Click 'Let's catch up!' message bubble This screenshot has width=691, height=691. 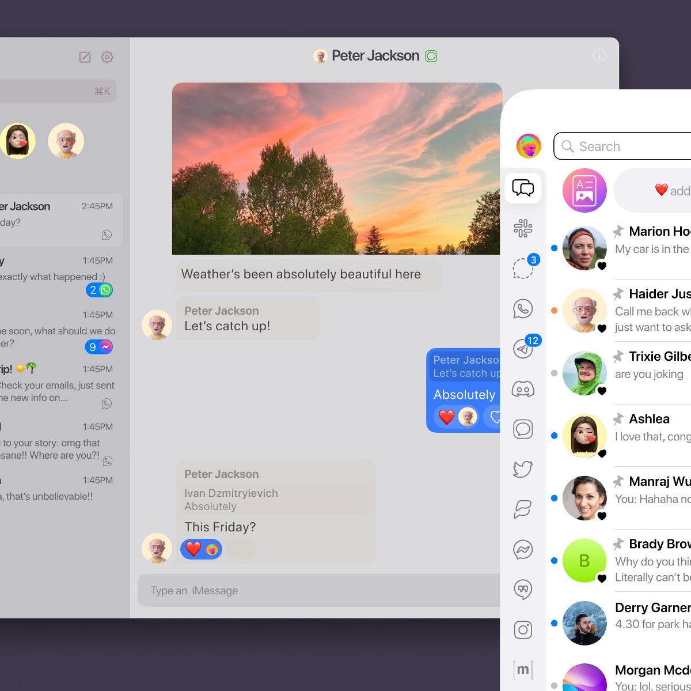tap(248, 318)
